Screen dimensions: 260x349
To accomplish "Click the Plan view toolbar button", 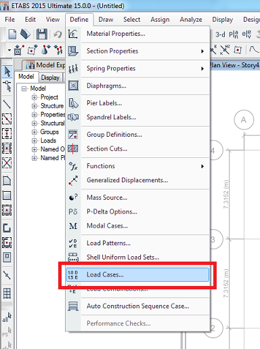I will coord(234,35).
